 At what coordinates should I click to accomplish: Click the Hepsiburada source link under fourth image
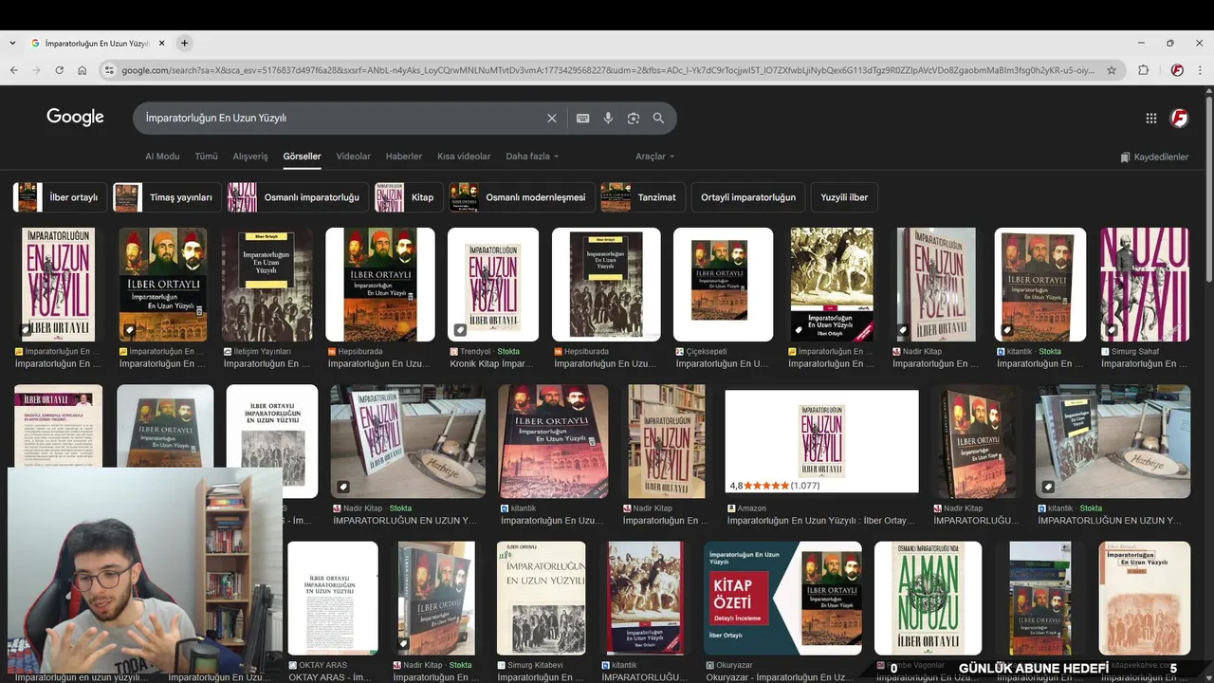pos(354,351)
